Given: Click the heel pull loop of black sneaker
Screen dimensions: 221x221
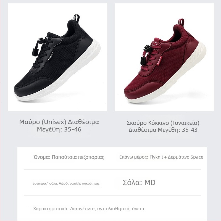Looking at the screenshot, I should [x=77, y=18].
